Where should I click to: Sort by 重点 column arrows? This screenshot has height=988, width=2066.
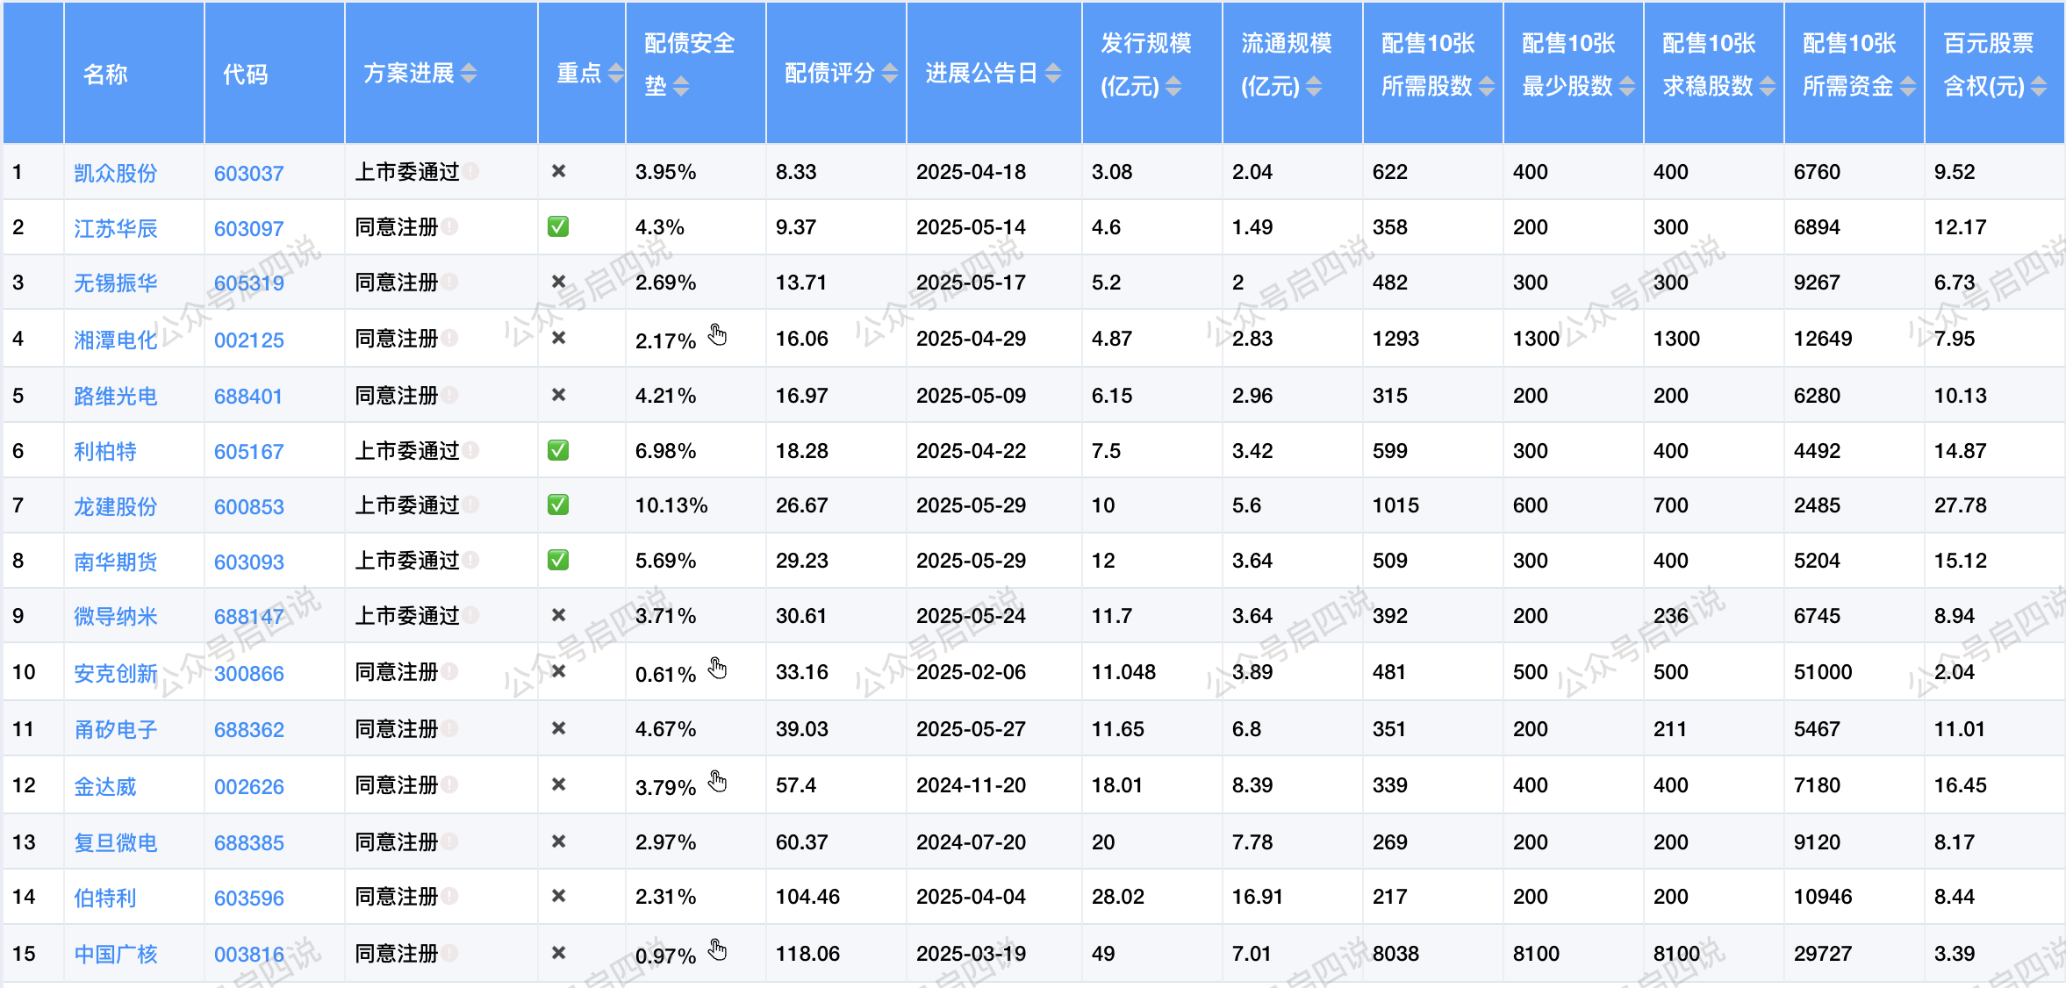click(x=615, y=74)
